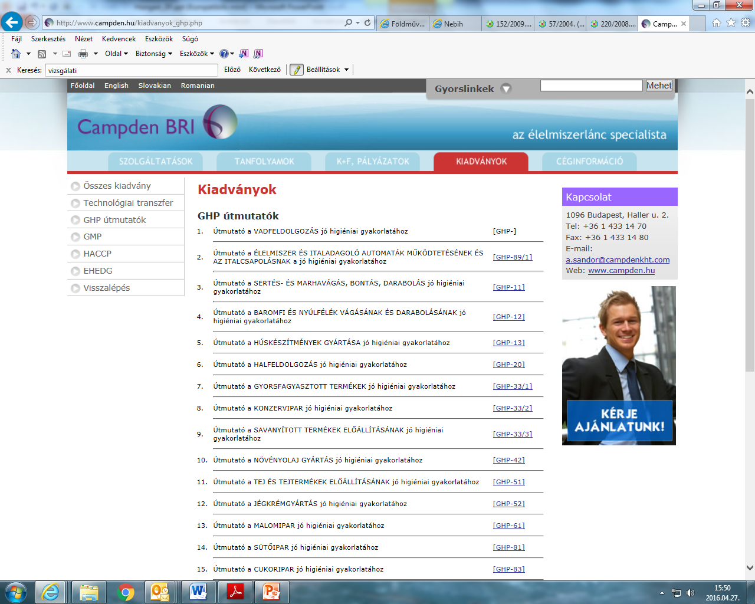This screenshot has width=755, height=604.
Task: Select Technológiai transzfer in the sidebar
Action: pyautogui.click(x=128, y=203)
